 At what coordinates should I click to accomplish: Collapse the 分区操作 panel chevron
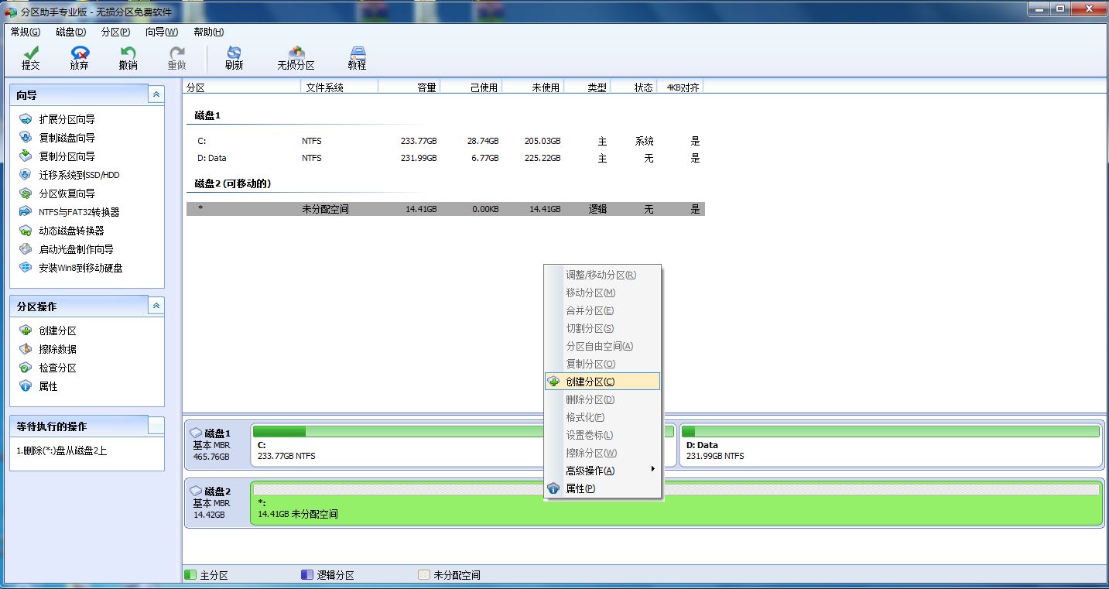pos(156,306)
